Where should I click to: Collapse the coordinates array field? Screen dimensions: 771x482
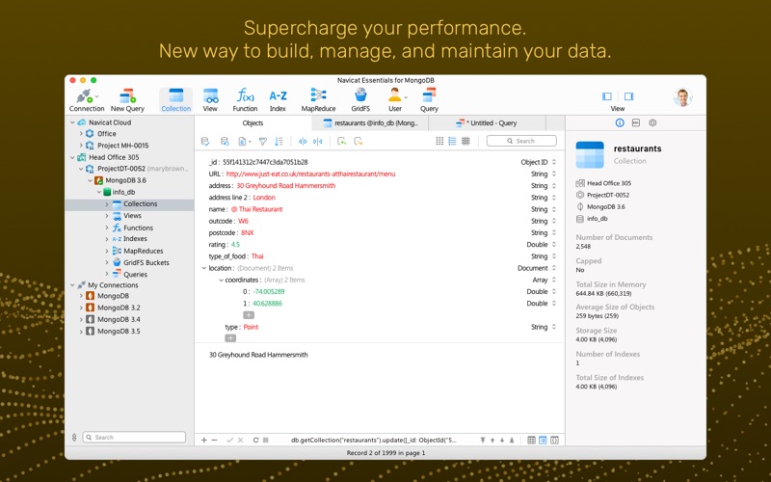point(221,280)
